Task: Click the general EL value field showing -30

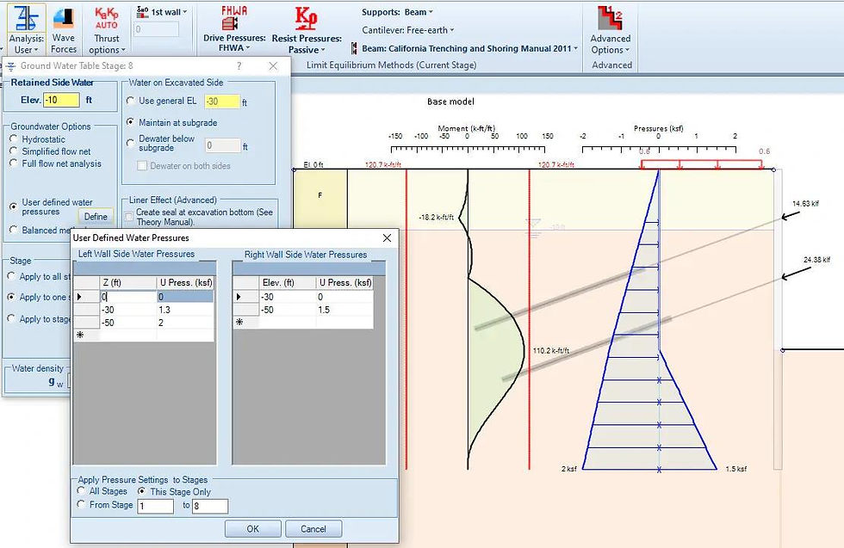Action: click(222, 102)
